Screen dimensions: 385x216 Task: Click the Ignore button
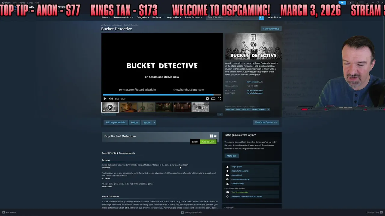pos(147,122)
